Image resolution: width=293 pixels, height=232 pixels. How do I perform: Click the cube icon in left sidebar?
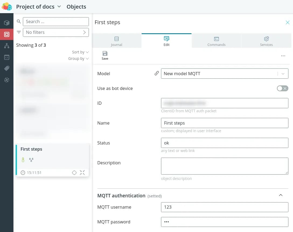pos(7,23)
